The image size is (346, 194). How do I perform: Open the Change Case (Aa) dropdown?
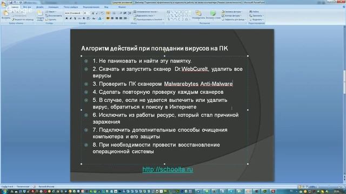(94, 18)
